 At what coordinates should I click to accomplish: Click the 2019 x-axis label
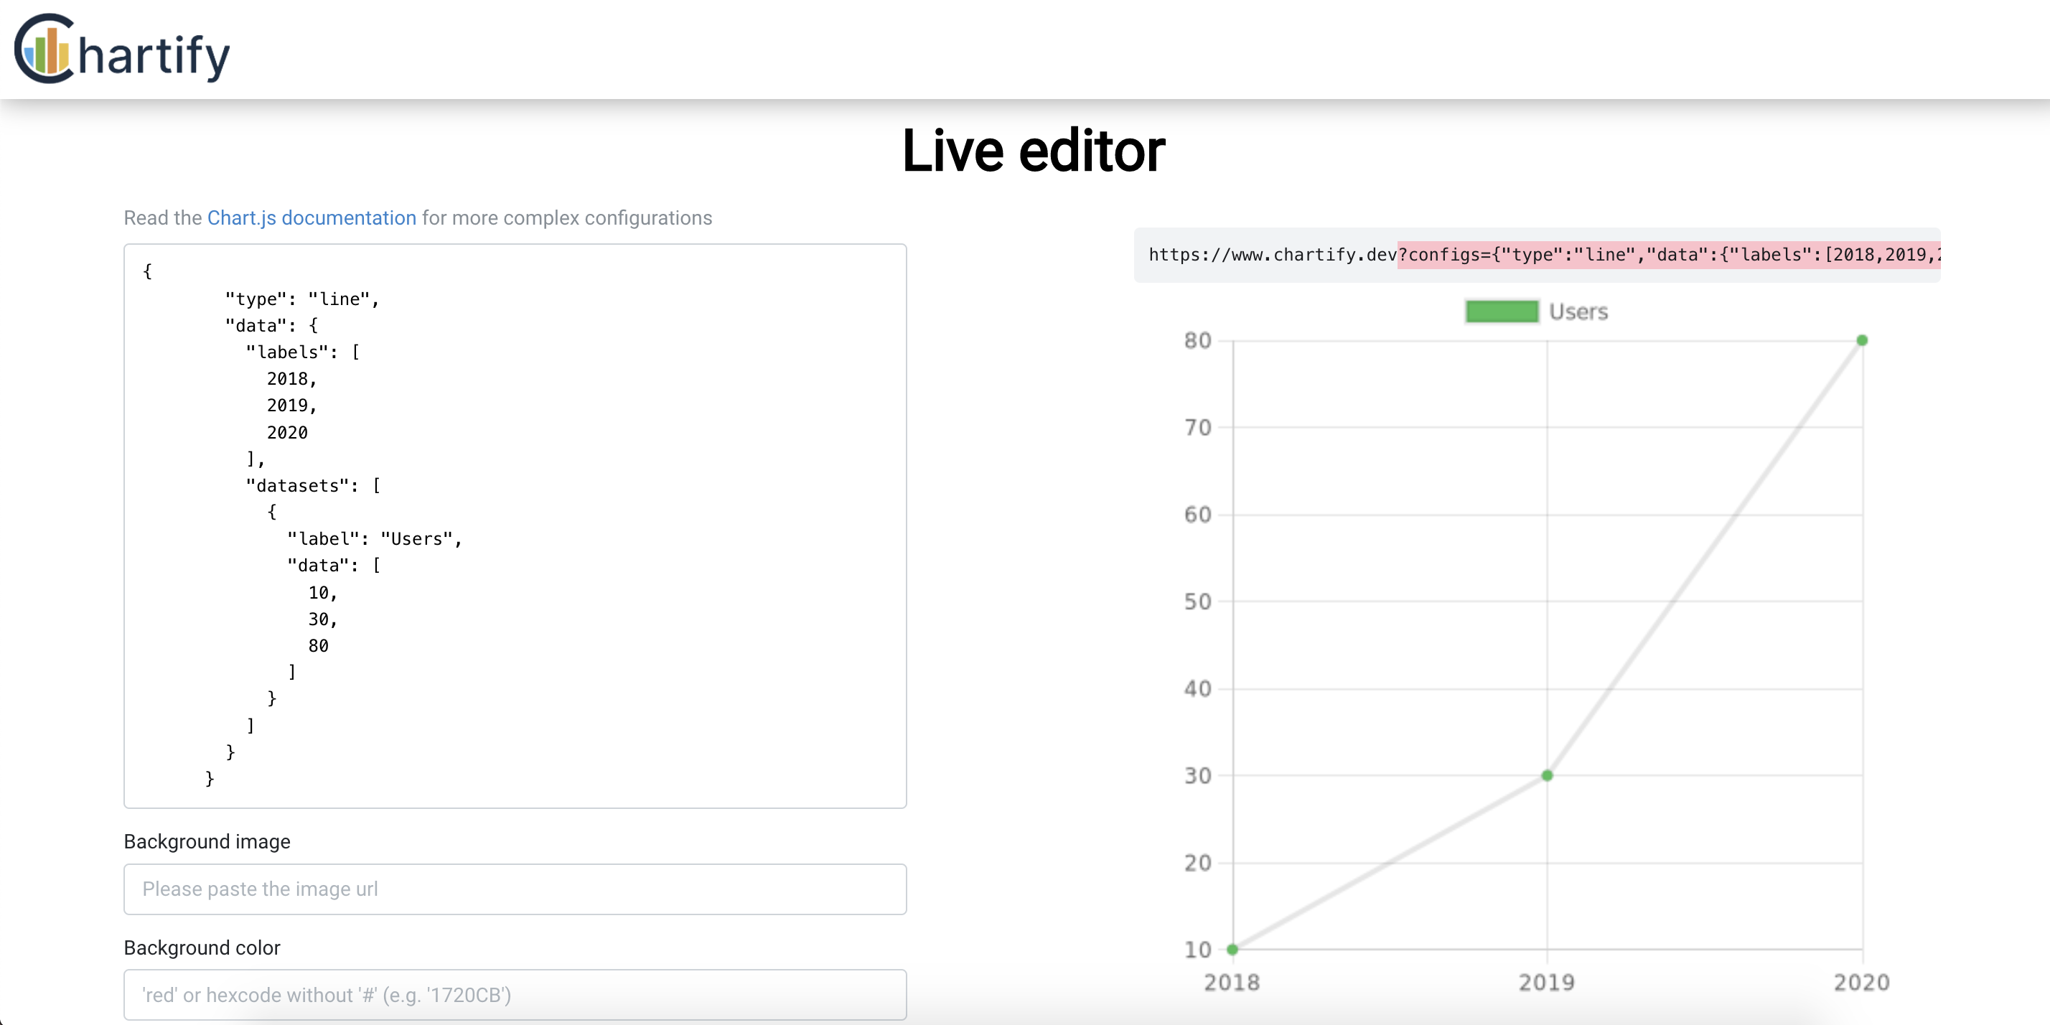[1546, 982]
